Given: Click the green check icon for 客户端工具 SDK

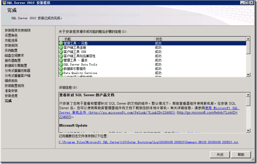Looking at the screenshot, I should pyautogui.click(x=61, y=52).
